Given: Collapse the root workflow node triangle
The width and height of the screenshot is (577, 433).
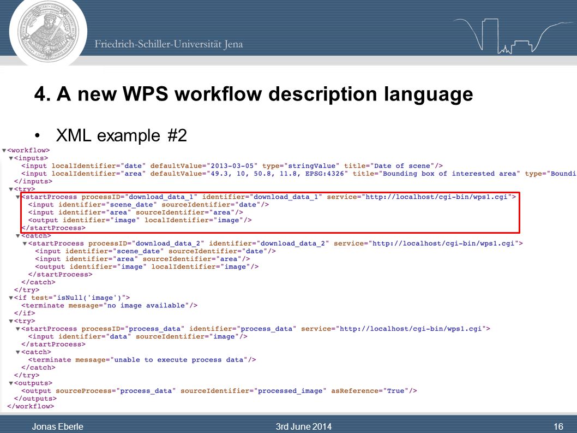Looking at the screenshot, I should pos(4,150).
